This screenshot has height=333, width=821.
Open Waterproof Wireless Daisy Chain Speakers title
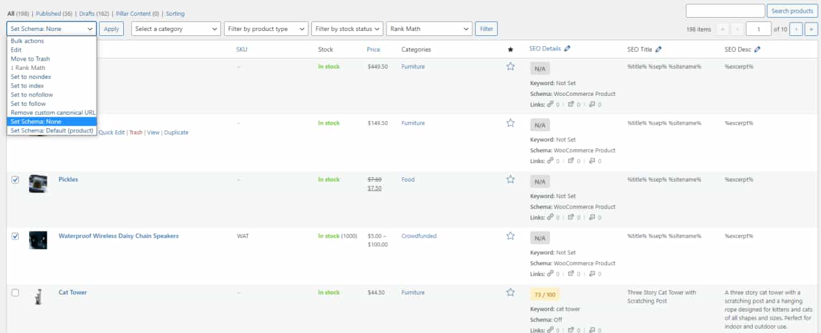(119, 236)
